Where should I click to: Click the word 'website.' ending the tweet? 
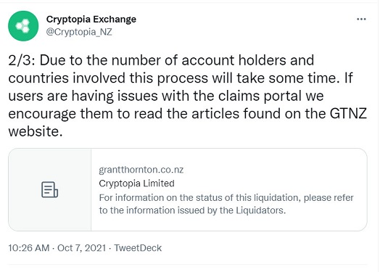click(36, 131)
